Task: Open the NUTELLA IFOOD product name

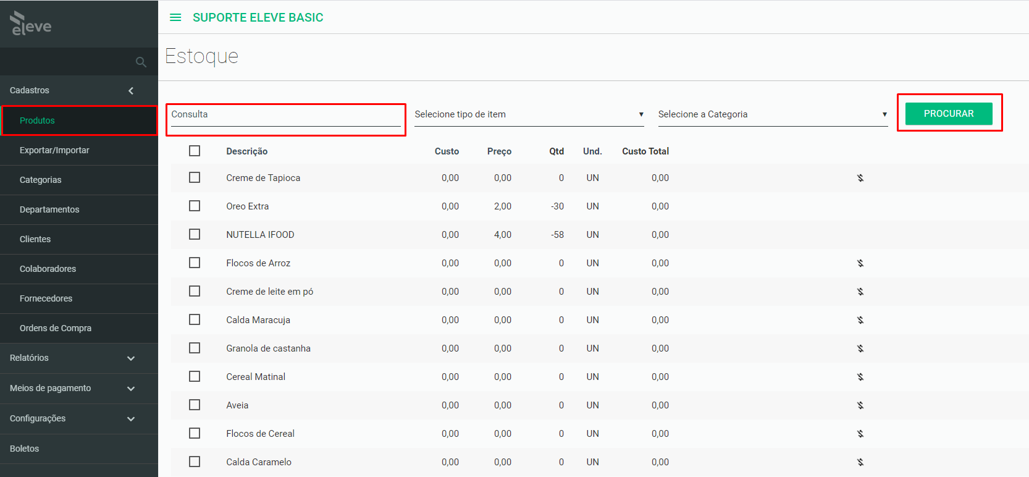Action: (260, 235)
